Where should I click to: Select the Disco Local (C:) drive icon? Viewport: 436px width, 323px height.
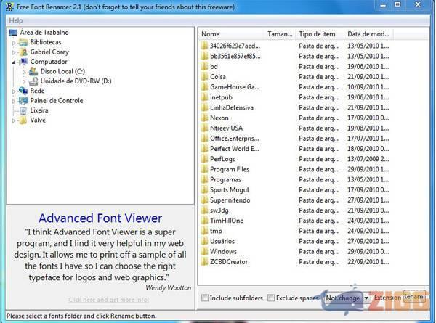coord(33,72)
